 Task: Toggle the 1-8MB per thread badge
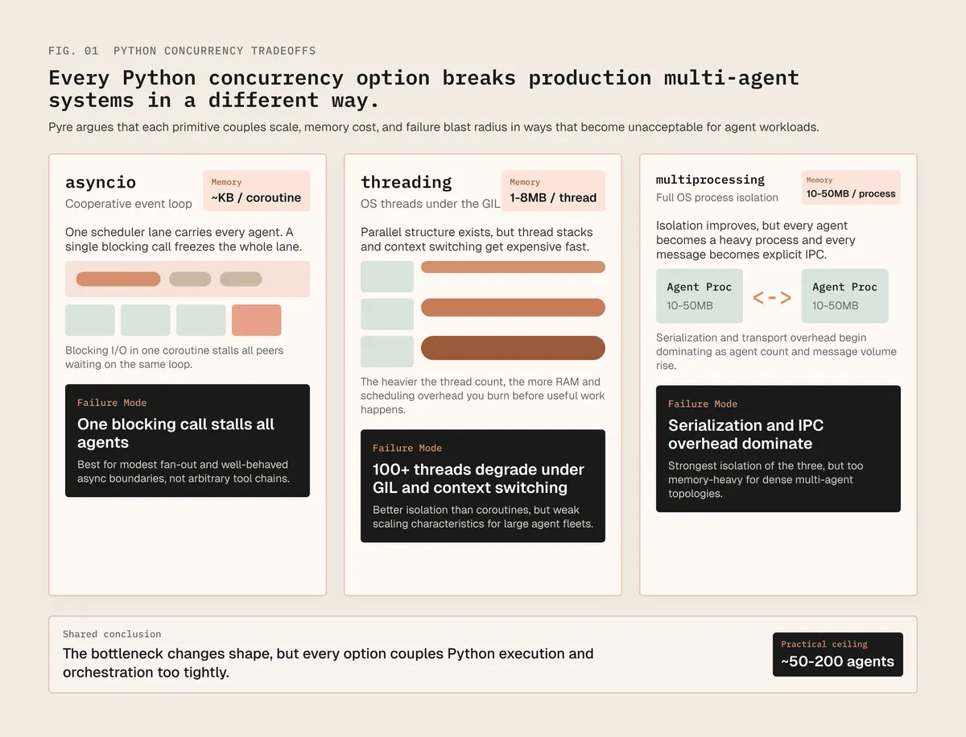[553, 191]
